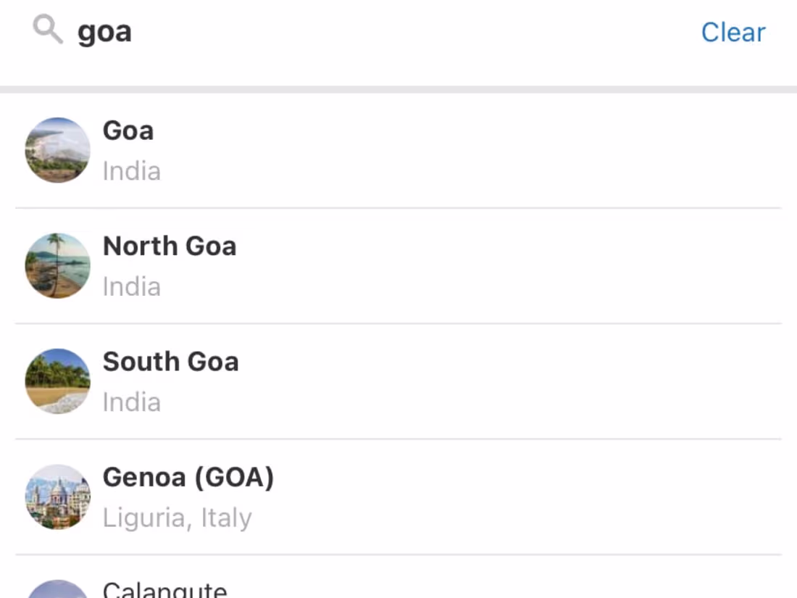This screenshot has height=598, width=797.
Task: Tap the South Goa beach thumbnail
Action: pos(58,381)
